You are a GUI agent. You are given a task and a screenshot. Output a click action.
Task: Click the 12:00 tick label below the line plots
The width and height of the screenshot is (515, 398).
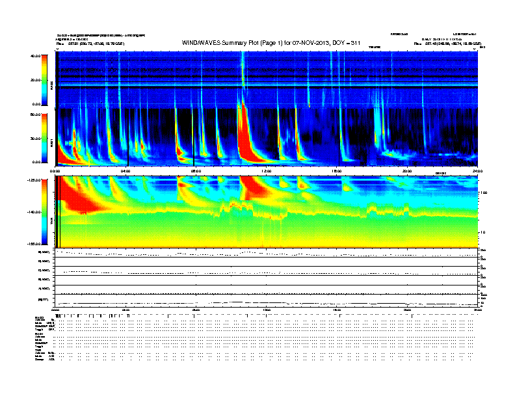coord(267,310)
